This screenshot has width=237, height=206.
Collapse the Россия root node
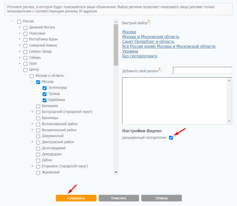click(13, 21)
